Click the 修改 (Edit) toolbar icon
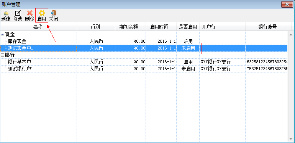 coord(18,13)
